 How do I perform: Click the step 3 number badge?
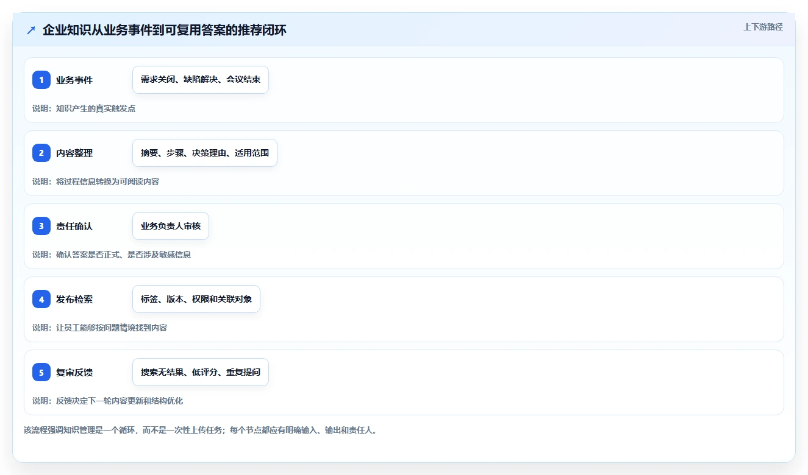pos(41,226)
